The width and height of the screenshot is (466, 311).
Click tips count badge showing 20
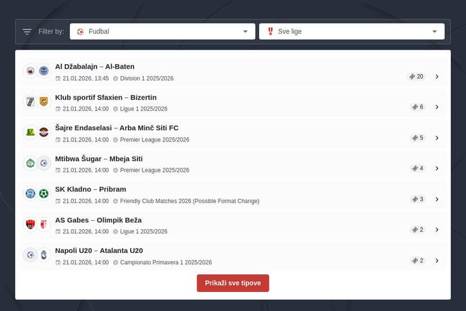pos(416,77)
